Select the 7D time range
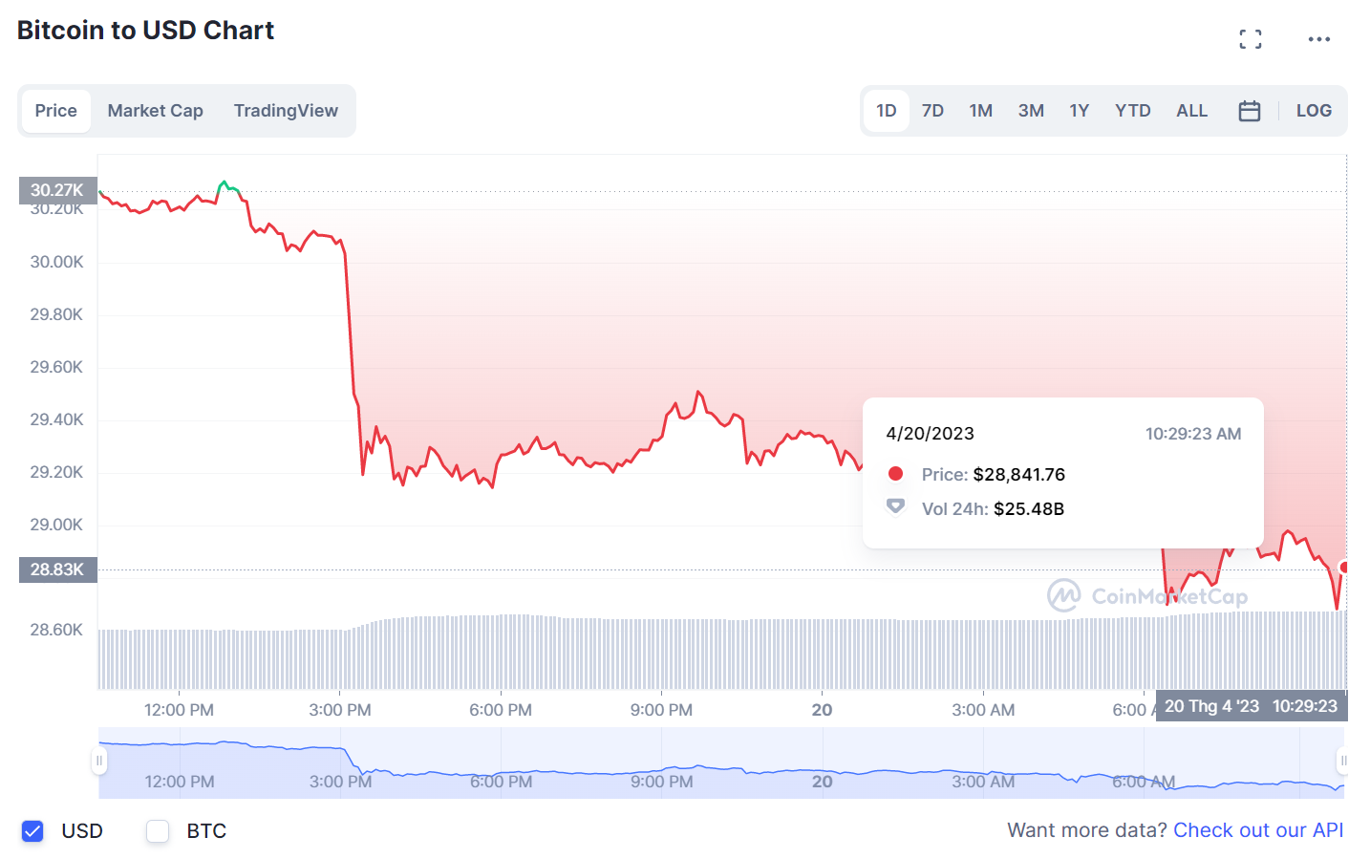This screenshot has height=859, width=1370. pos(932,111)
